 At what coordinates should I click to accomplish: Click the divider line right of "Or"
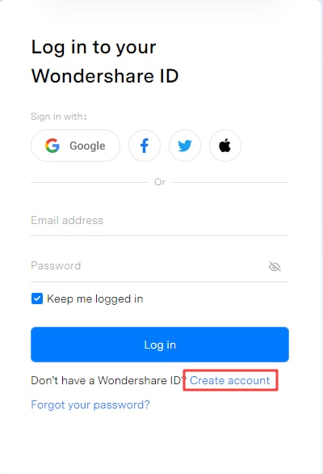(230, 182)
